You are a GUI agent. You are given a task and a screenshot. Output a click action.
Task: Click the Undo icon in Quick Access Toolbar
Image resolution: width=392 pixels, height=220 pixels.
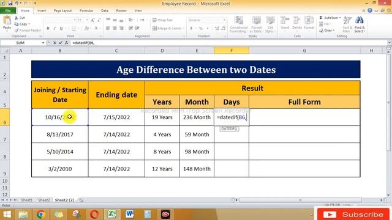(17, 3)
